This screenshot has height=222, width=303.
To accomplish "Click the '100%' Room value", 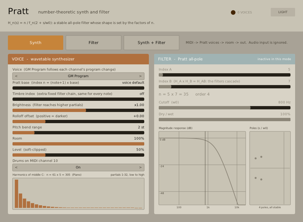I will (x=139, y=139).
